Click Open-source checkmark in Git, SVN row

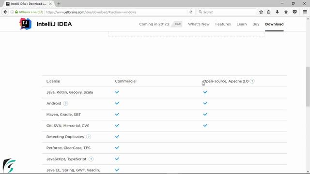point(205,126)
